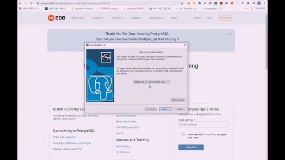Open the Chrome profile avatar
The image size is (285, 160).
pos(259,3)
